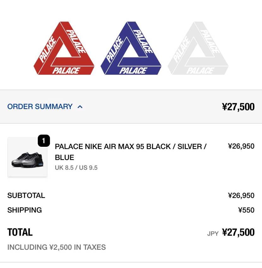
Task: Collapse the order summary chevron arrow
Action: pyautogui.click(x=80, y=107)
